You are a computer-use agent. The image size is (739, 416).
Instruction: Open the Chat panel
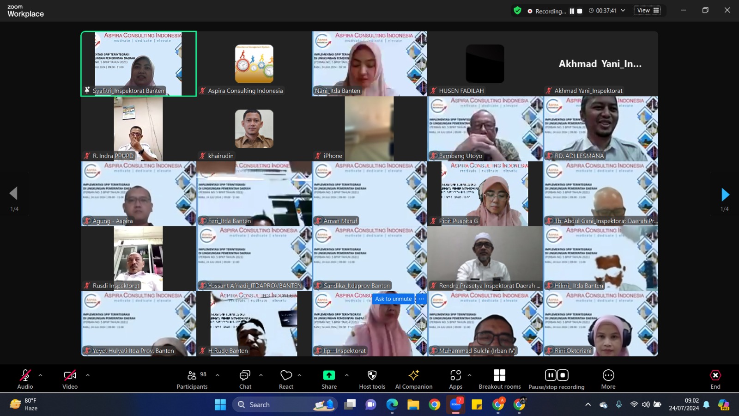point(245,379)
